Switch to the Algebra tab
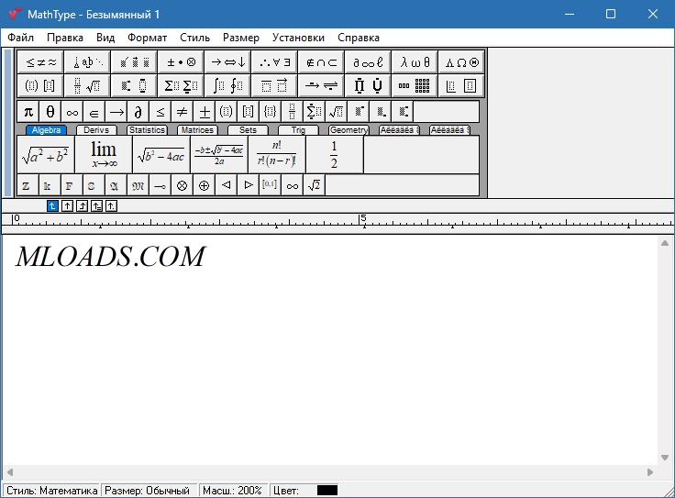Screen dimensions: 675x498 pyautogui.click(x=46, y=130)
